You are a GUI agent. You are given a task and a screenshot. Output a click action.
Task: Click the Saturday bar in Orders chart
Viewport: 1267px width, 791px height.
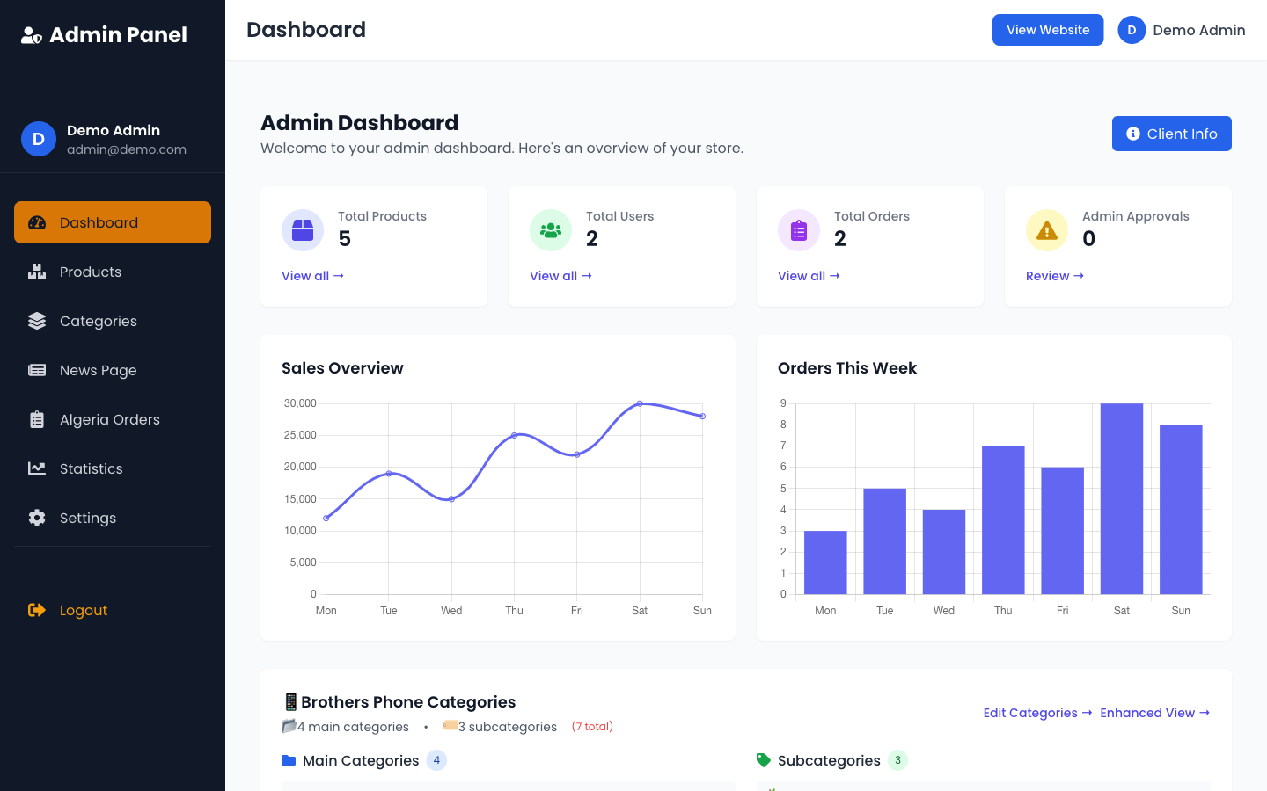point(1121,497)
